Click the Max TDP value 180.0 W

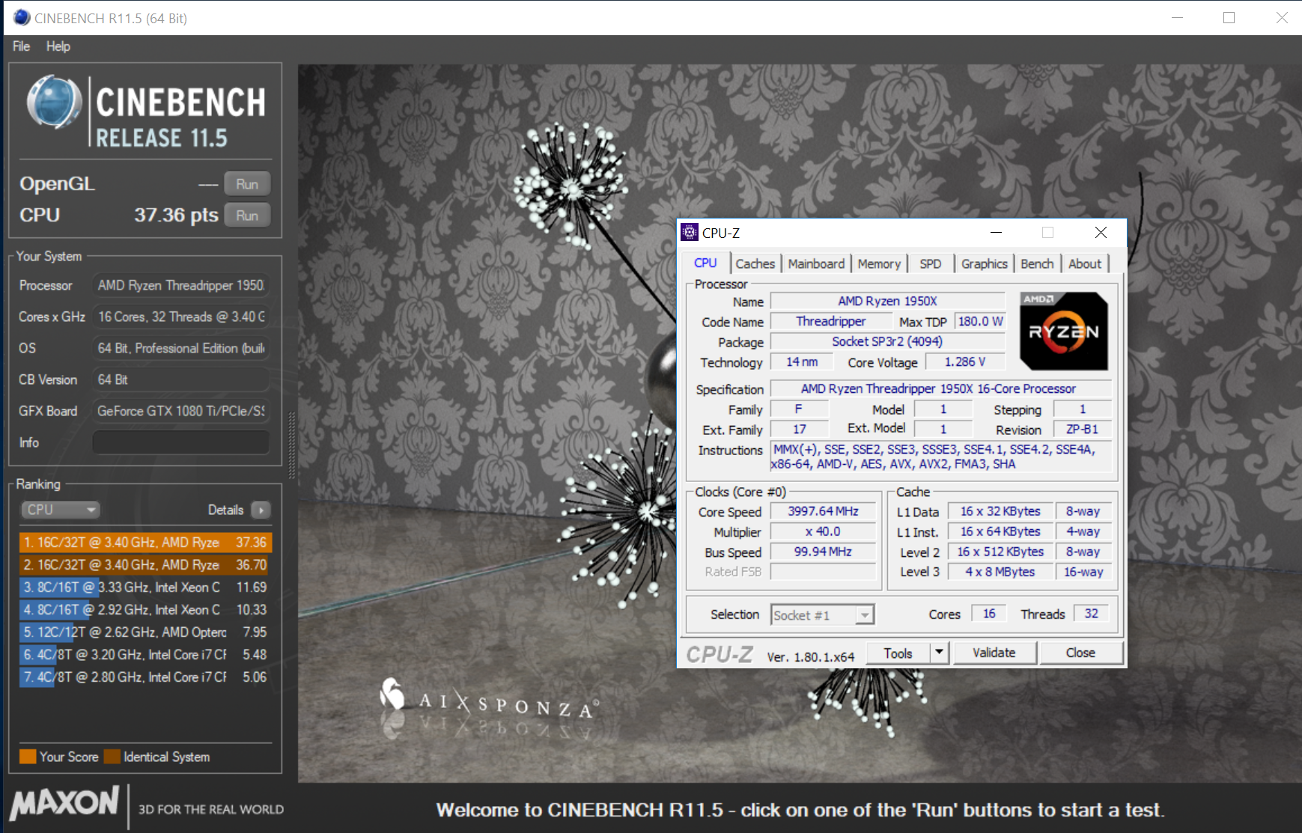pyautogui.click(x=980, y=321)
